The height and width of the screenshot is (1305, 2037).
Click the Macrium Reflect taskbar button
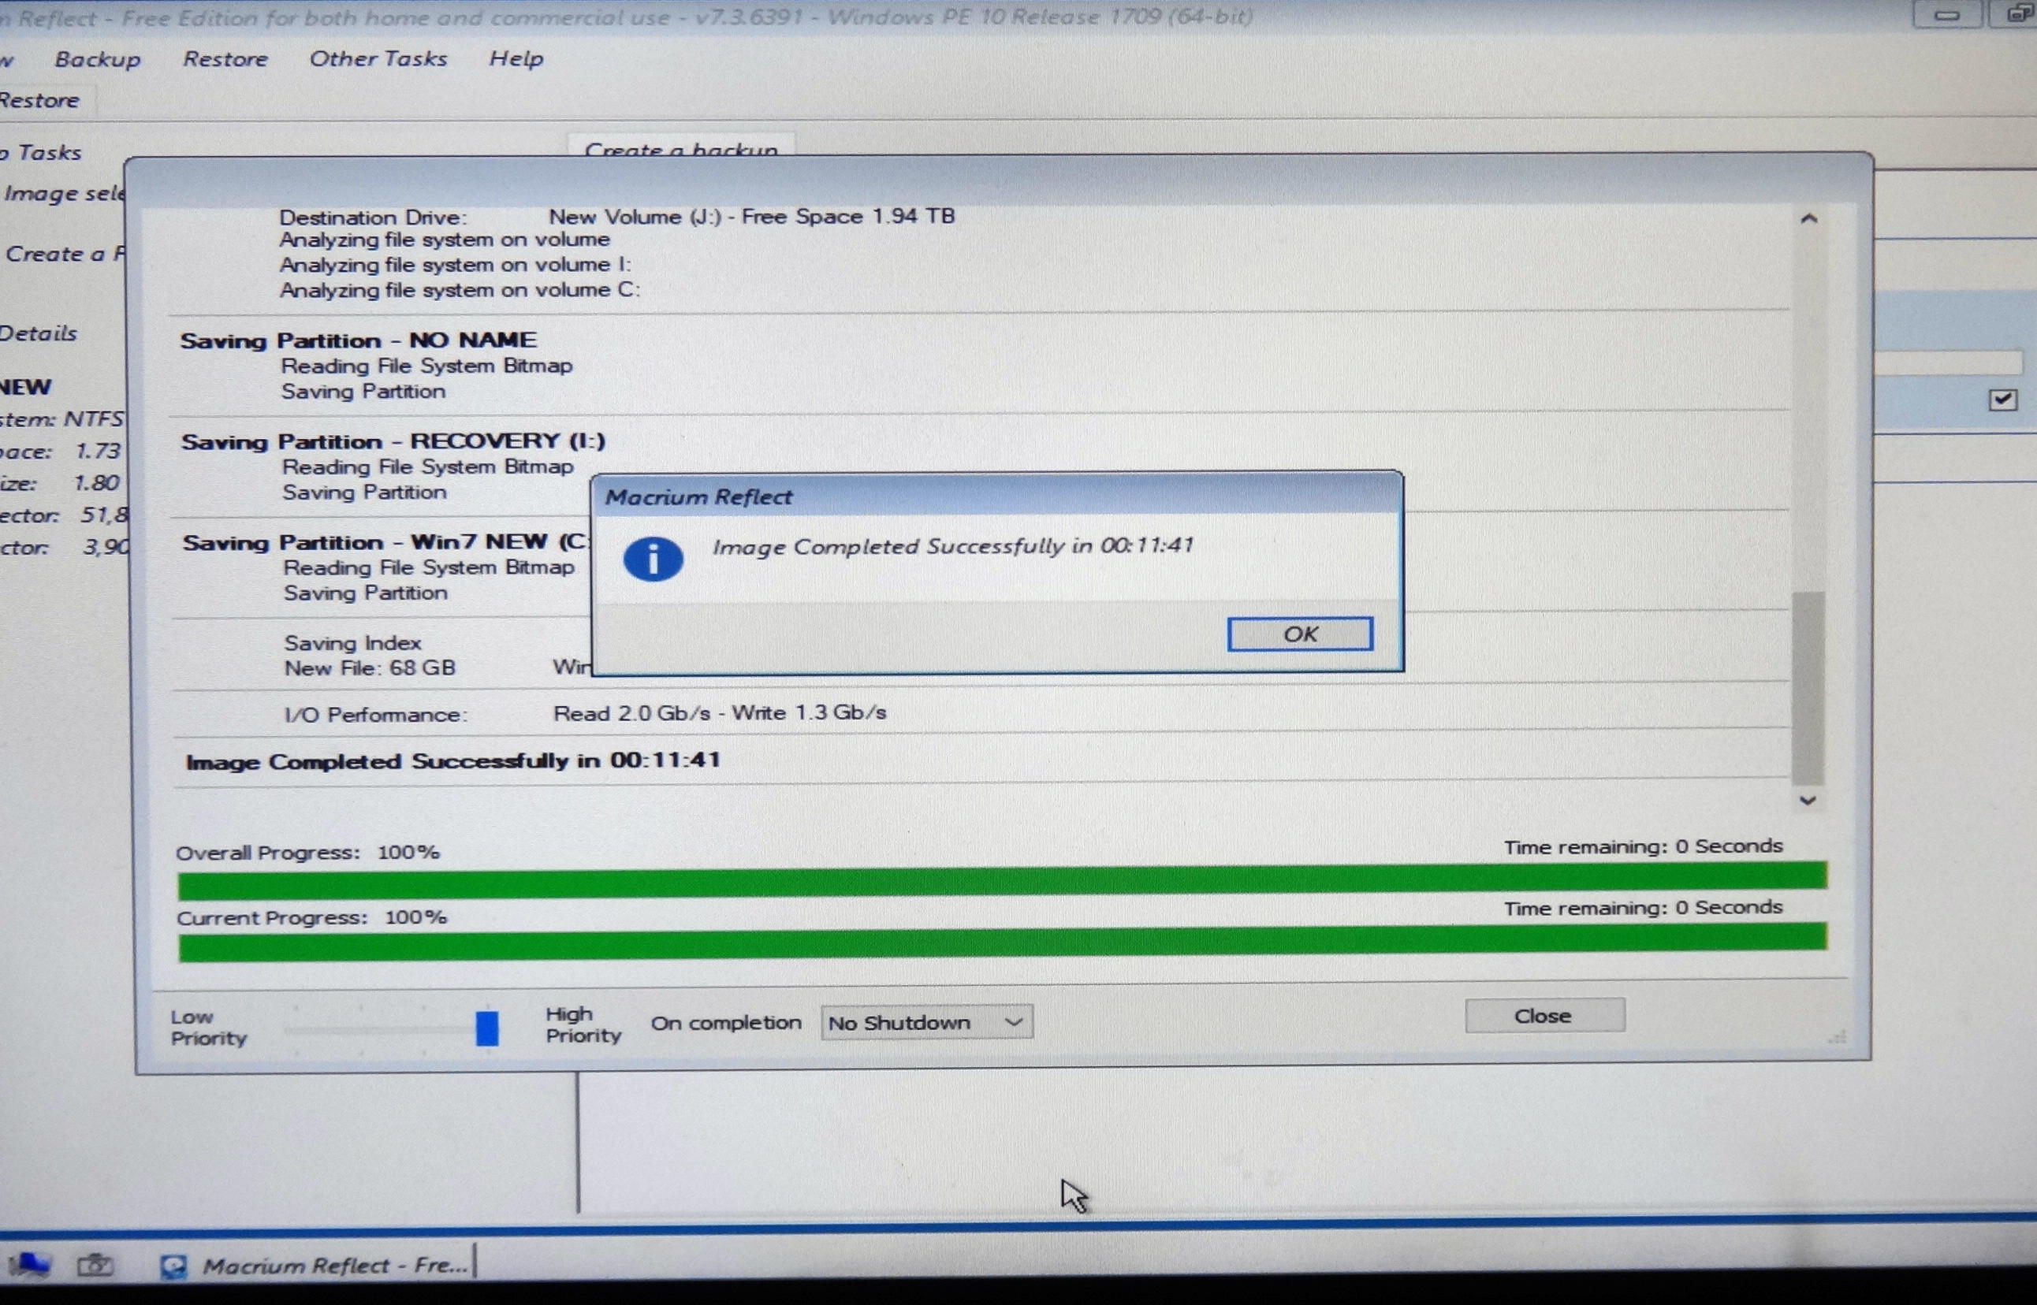click(x=316, y=1265)
